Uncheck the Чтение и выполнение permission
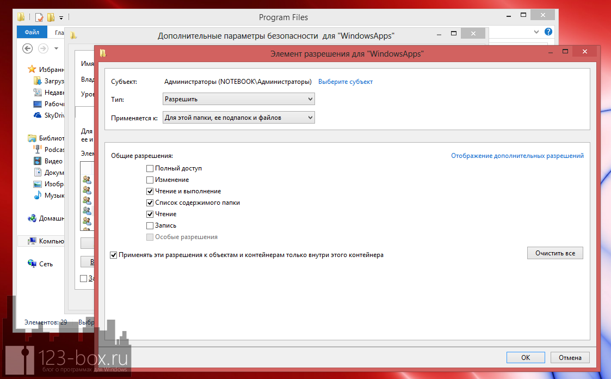The image size is (611, 379). pyautogui.click(x=150, y=192)
